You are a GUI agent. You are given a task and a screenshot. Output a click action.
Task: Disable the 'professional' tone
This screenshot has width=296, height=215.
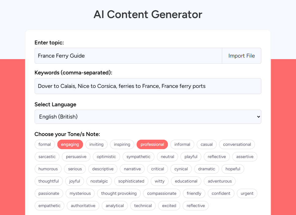tap(152, 144)
